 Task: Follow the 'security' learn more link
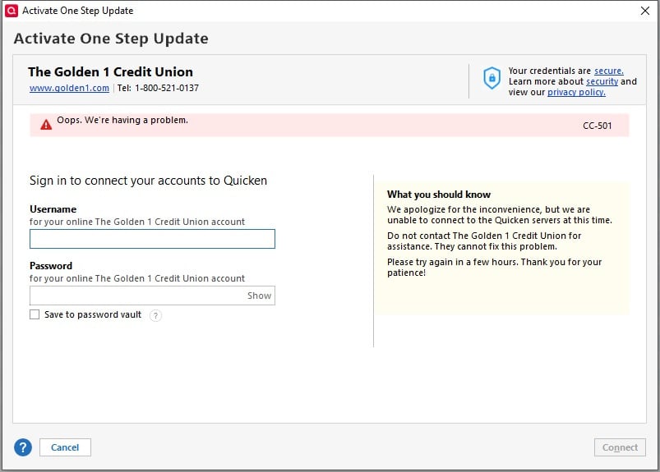(602, 81)
